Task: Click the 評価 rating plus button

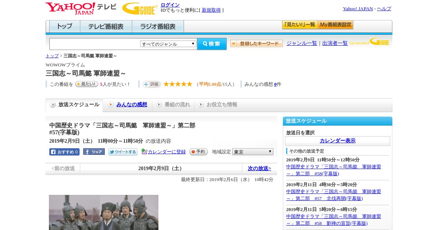Action: coord(151,84)
